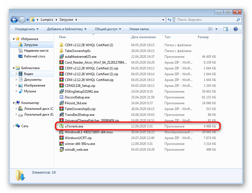The width and height of the screenshot is (252, 193).
Task: Select DGEngSetup521941.exe installer icon
Action: click(61, 92)
